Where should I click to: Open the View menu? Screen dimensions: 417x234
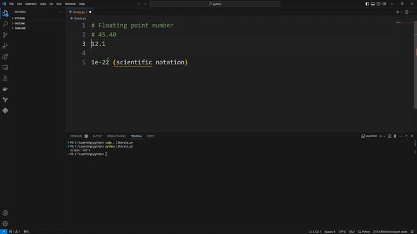(43, 4)
